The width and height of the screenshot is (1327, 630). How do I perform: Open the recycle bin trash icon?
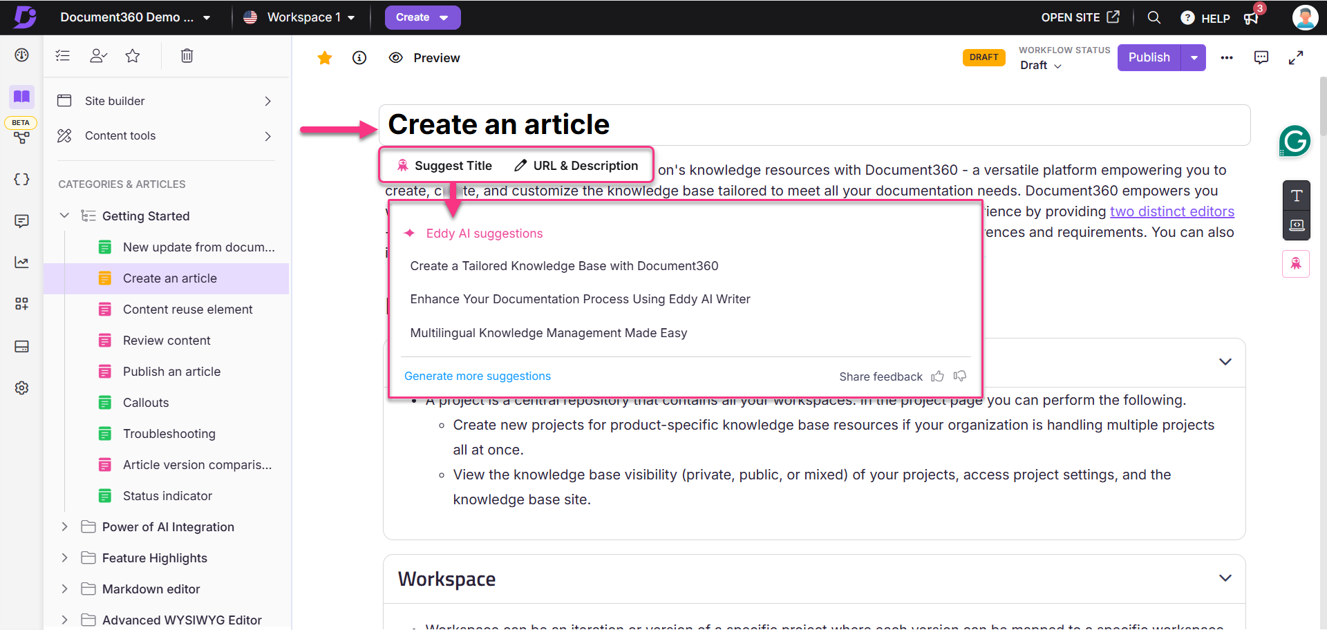(x=187, y=56)
